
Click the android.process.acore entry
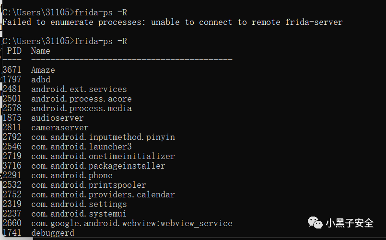[81, 99]
